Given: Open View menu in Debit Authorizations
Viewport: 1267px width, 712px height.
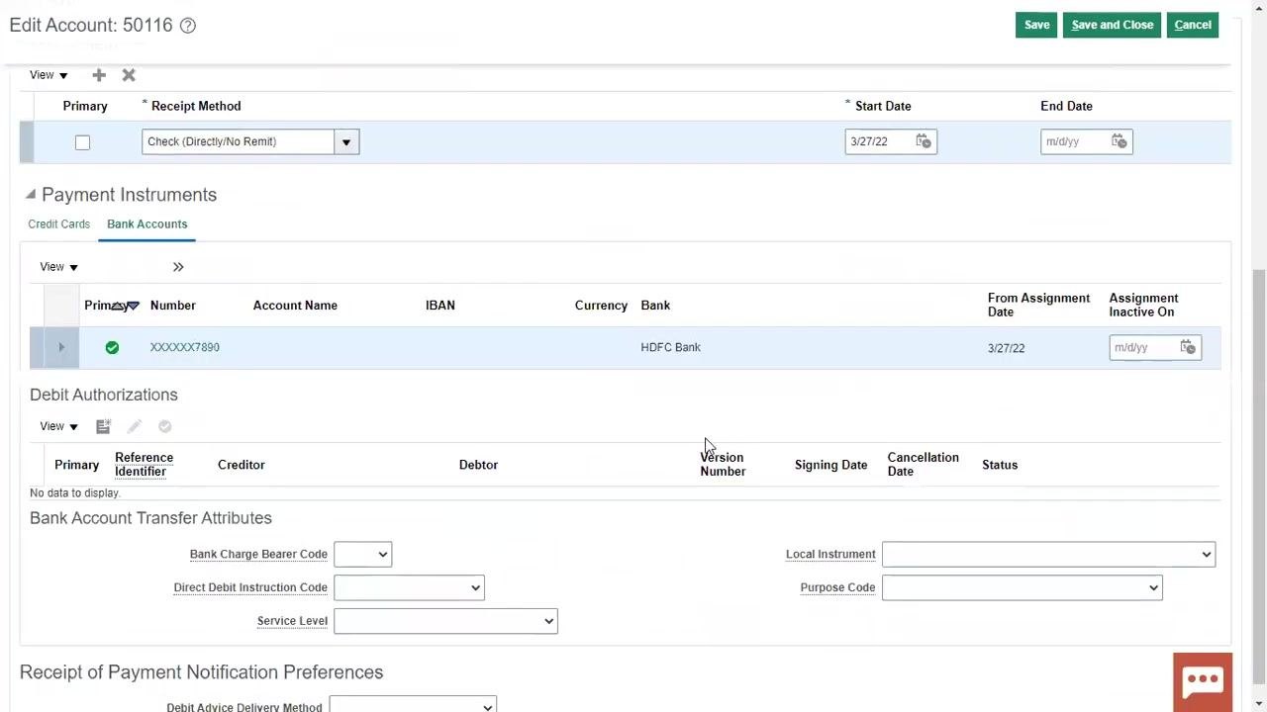Looking at the screenshot, I should (58, 426).
